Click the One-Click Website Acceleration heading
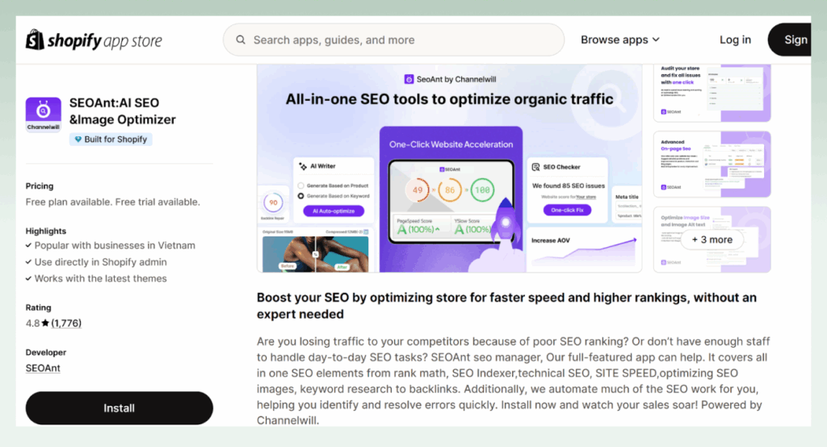The height and width of the screenshot is (447, 827). [x=451, y=144]
